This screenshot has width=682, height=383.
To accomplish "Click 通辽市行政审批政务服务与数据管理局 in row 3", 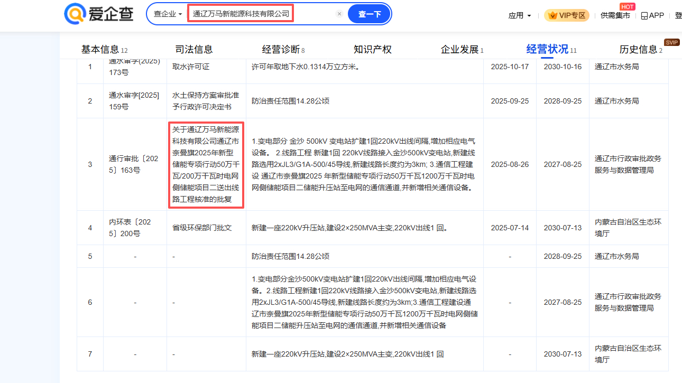I will coord(628,164).
